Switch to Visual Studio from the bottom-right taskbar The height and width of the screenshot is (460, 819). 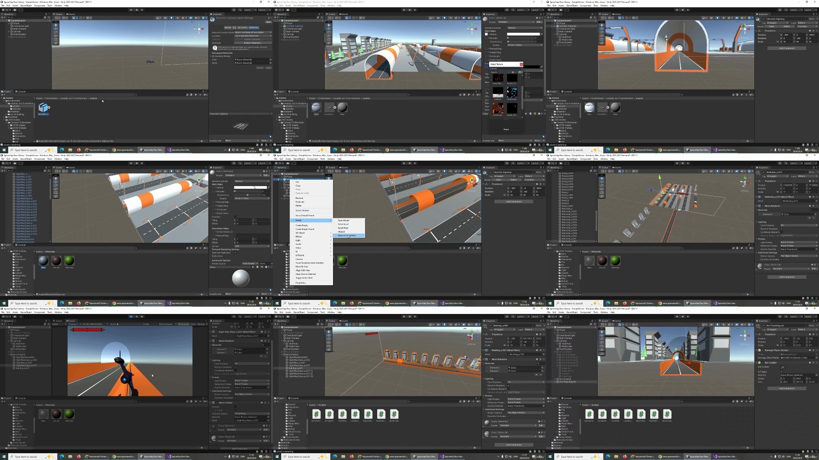[x=725, y=456]
